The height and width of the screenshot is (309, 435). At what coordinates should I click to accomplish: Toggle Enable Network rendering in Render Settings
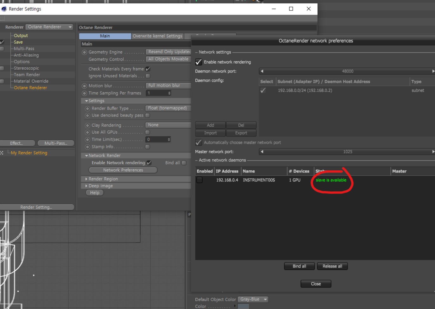click(x=149, y=163)
